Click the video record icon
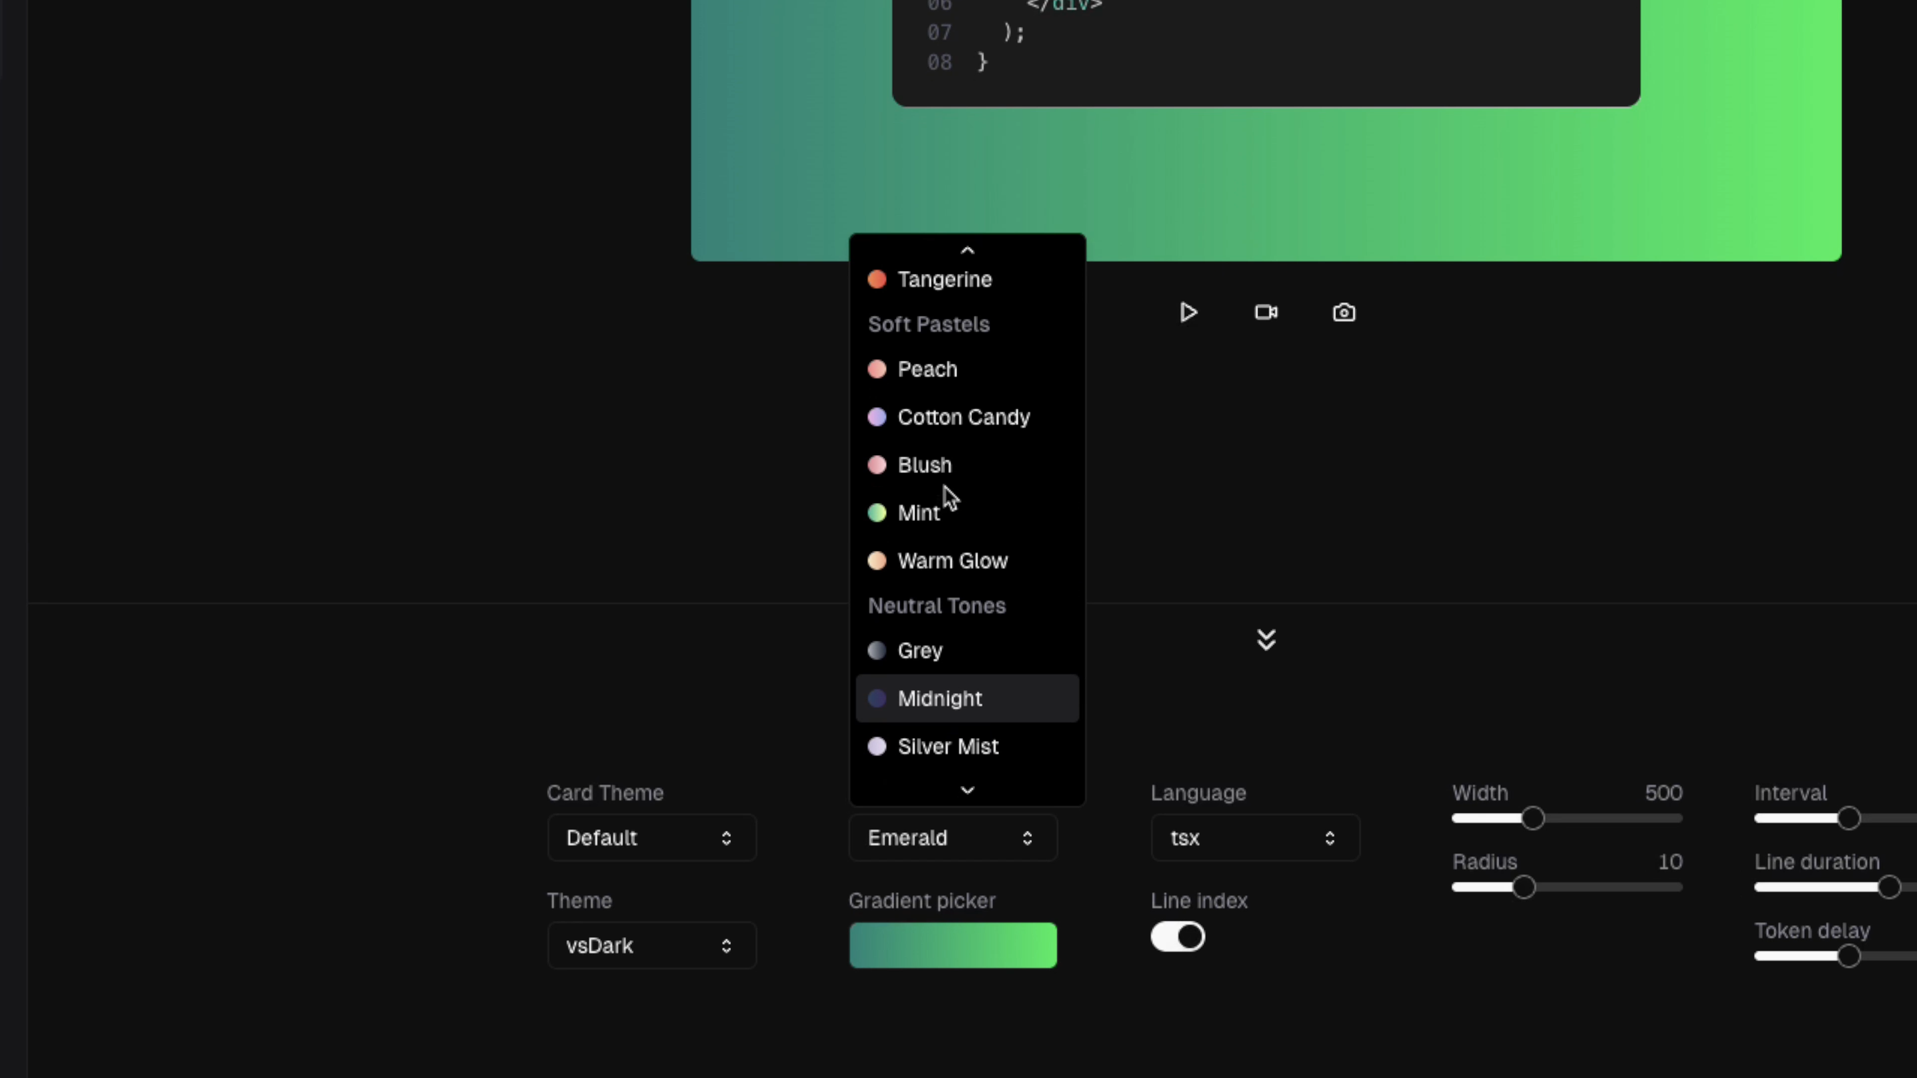This screenshot has height=1078, width=1917. [x=1266, y=312]
